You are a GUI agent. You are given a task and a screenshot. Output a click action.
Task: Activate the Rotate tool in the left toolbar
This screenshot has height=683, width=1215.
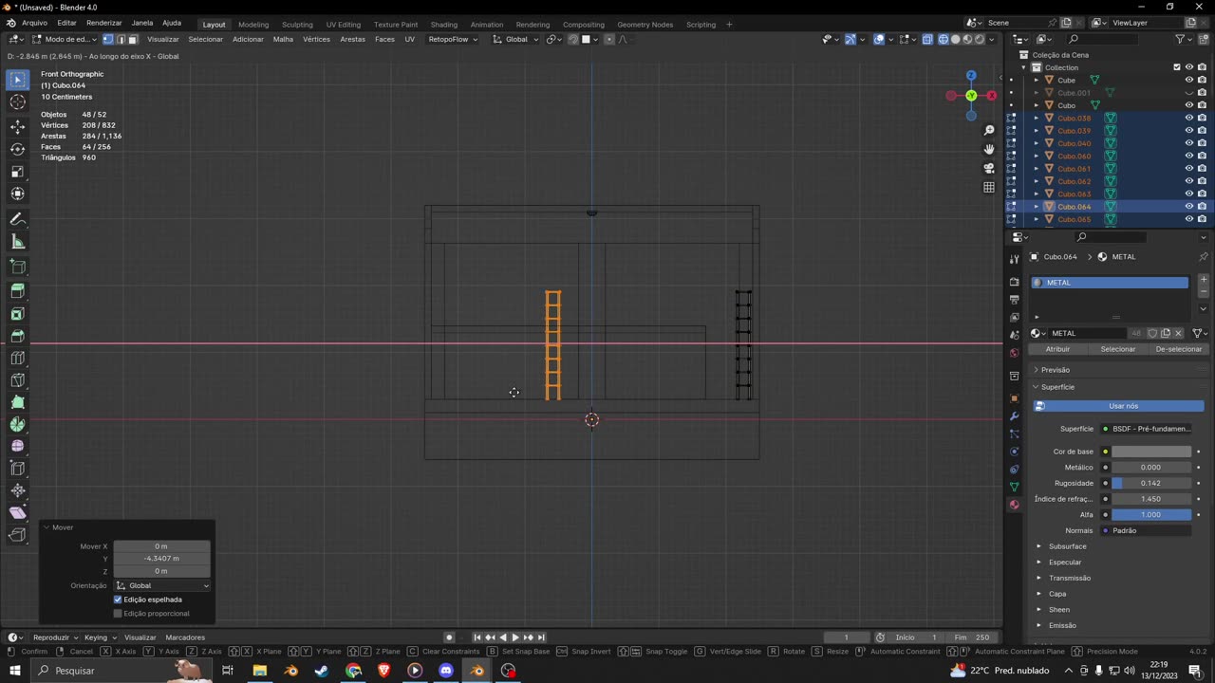tap(18, 149)
